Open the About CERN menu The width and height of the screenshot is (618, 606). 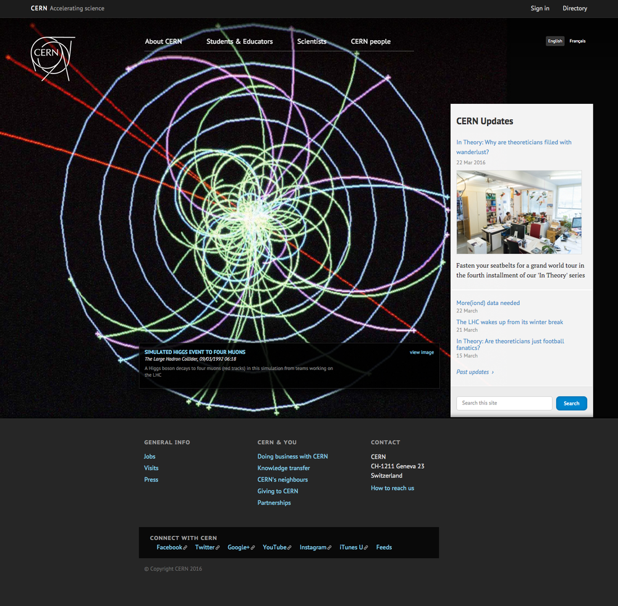163,41
